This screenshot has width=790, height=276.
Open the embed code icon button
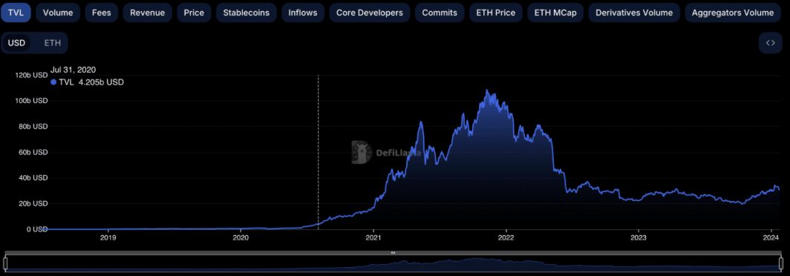coord(771,43)
